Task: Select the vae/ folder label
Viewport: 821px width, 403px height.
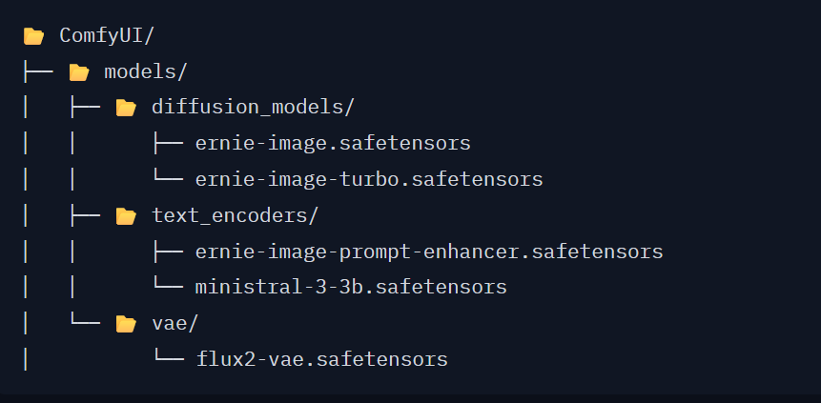Action: point(174,324)
